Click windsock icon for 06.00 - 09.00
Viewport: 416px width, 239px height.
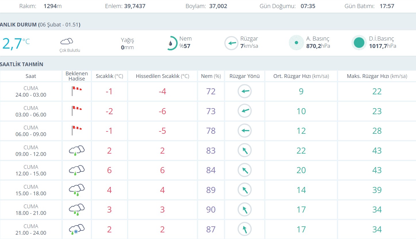pyautogui.click(x=76, y=131)
